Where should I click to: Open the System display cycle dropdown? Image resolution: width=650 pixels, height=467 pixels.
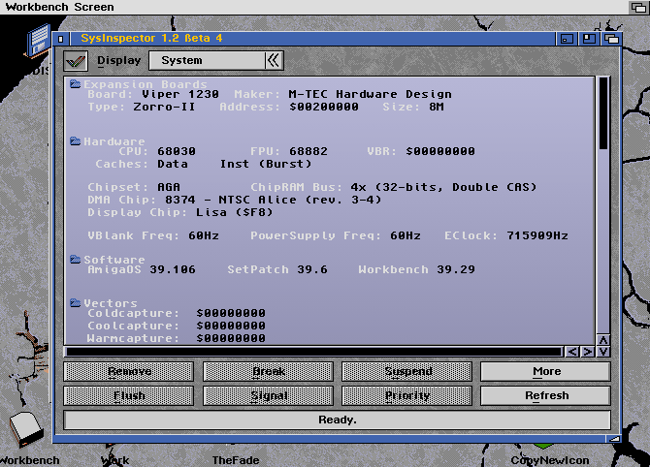(x=216, y=60)
